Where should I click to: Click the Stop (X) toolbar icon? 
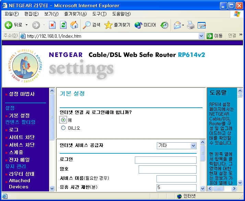52,25
